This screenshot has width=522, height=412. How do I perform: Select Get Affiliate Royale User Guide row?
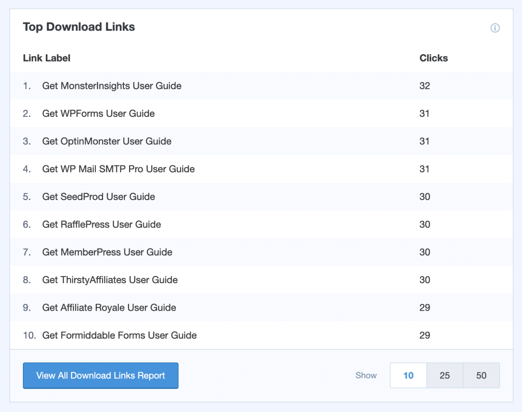point(109,308)
